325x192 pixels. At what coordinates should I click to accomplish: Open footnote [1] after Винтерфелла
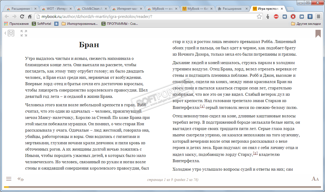click(202, 106)
